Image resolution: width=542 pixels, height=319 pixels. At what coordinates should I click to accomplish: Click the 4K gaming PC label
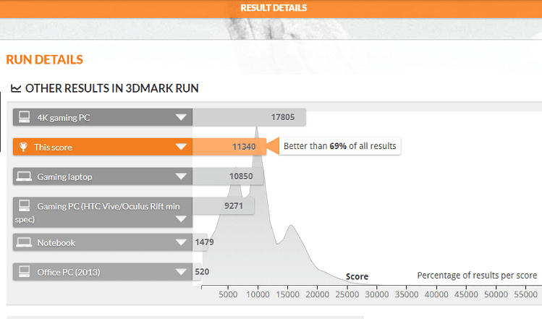tap(64, 118)
